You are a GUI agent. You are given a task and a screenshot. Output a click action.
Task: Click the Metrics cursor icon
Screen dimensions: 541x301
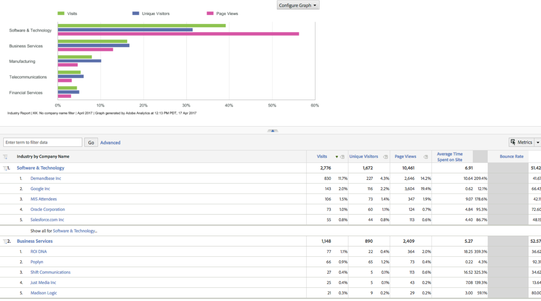pos(513,142)
